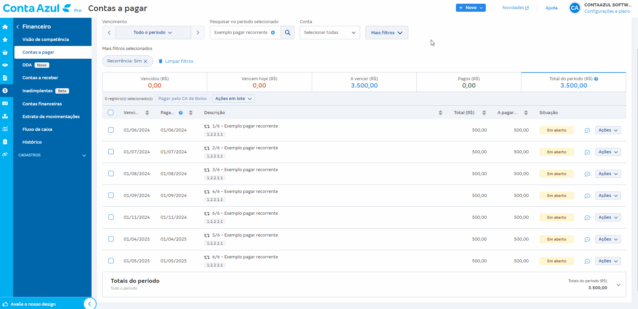The width and height of the screenshot is (638, 309).
Task: Go to Fluxo de caixa in the sidebar
Action: point(37,130)
